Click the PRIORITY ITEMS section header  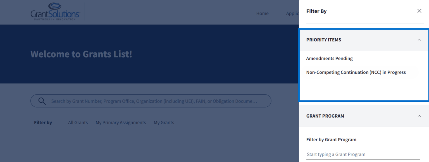(x=324, y=40)
